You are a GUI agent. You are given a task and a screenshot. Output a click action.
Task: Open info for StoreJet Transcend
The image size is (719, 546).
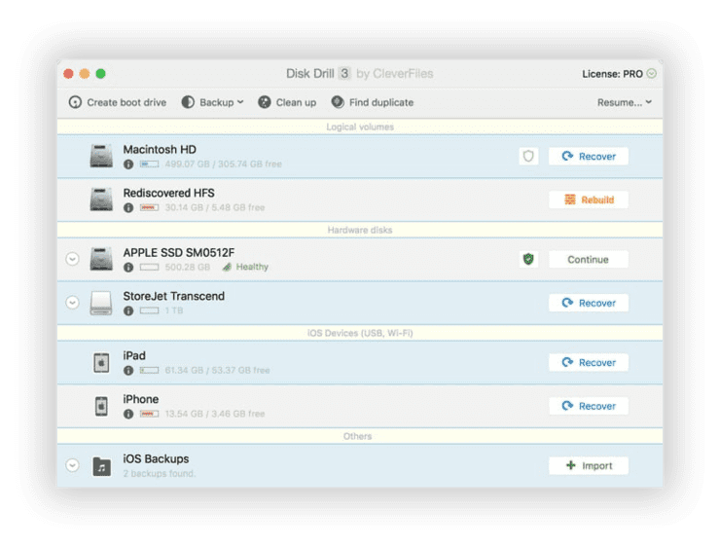click(x=128, y=311)
